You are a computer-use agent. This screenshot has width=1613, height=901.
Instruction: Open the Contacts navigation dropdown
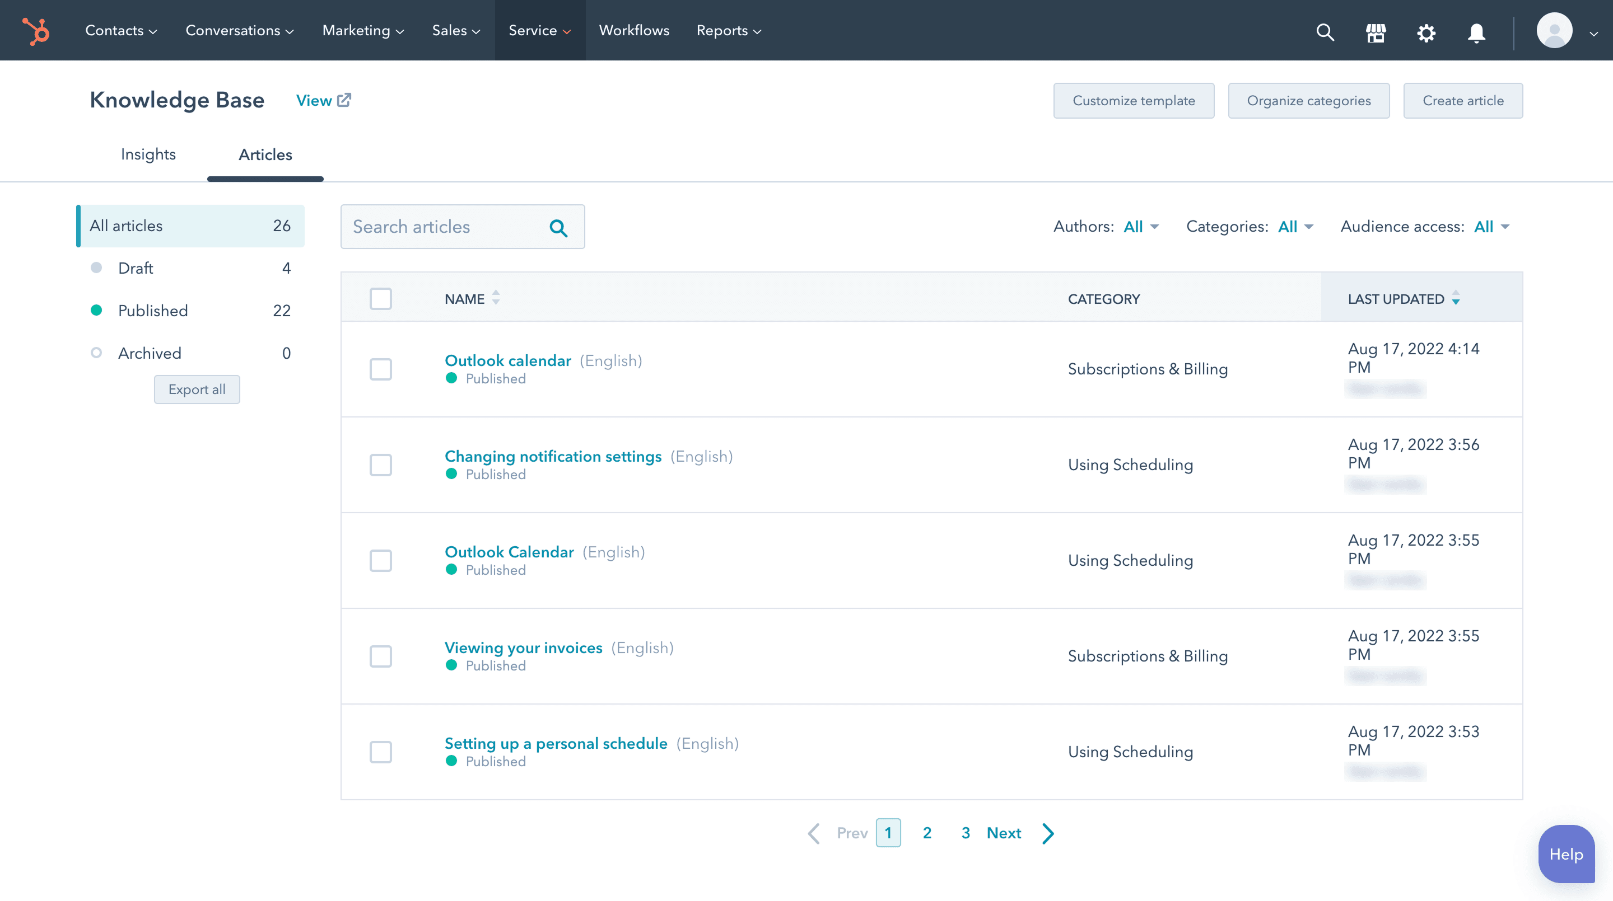[x=121, y=31]
